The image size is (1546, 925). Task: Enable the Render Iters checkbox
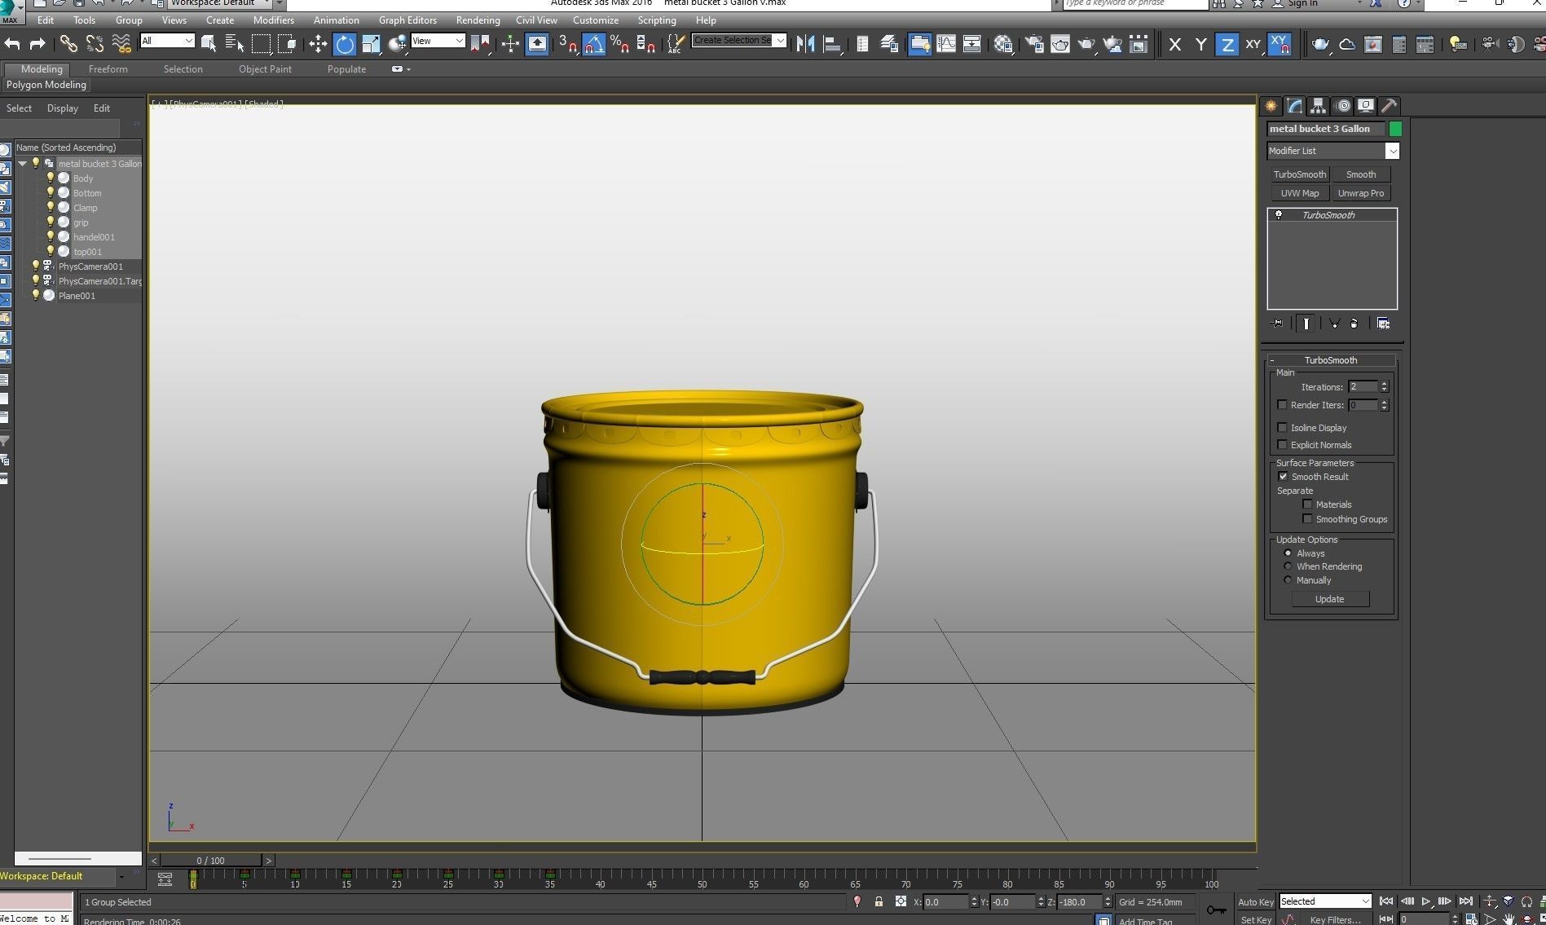point(1282,405)
